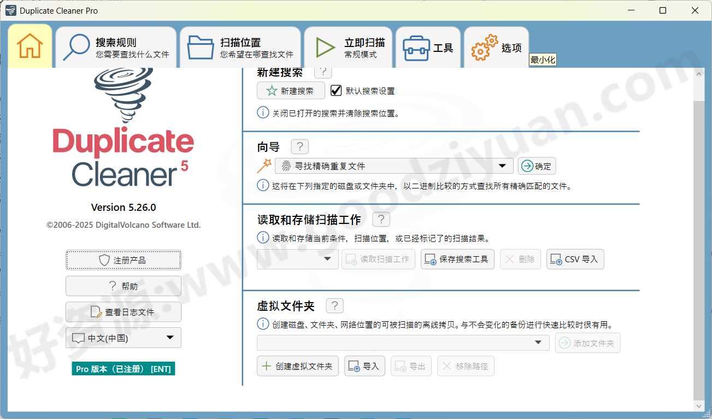Click the wizard wand icon beside 寻找精确重复文件

(x=265, y=166)
